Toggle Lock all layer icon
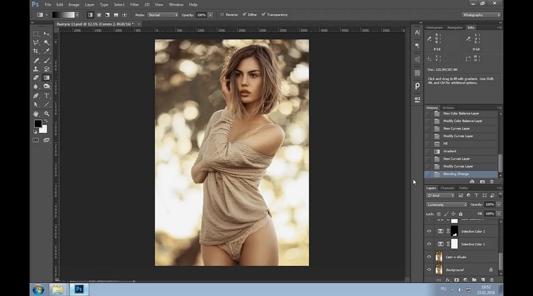This screenshot has height=296, width=533. click(x=461, y=214)
